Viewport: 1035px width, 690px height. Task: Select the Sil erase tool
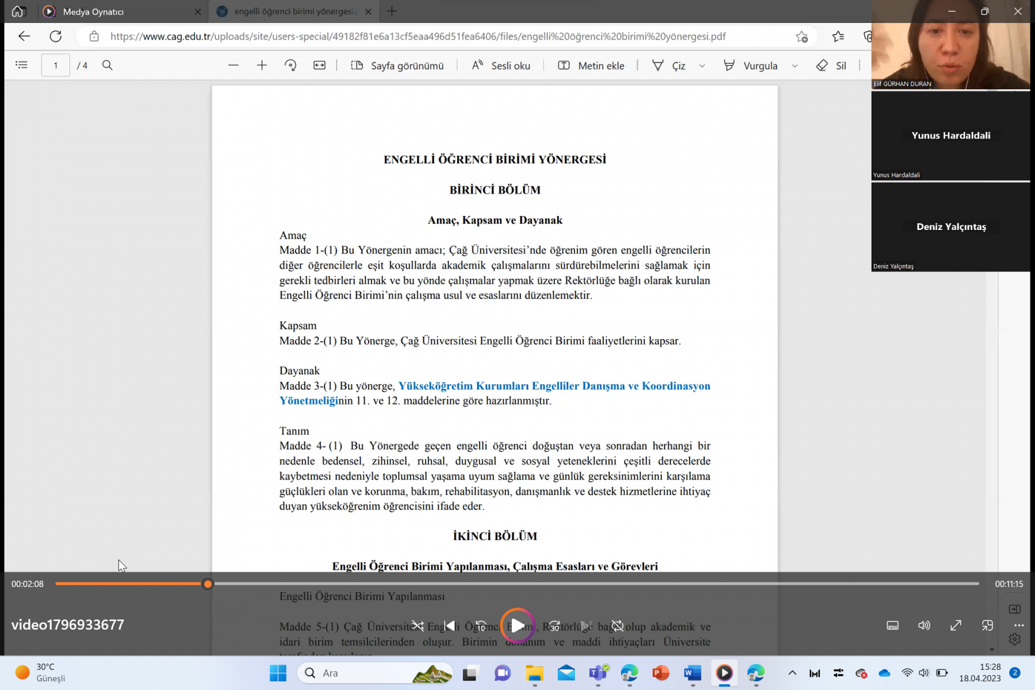(831, 66)
